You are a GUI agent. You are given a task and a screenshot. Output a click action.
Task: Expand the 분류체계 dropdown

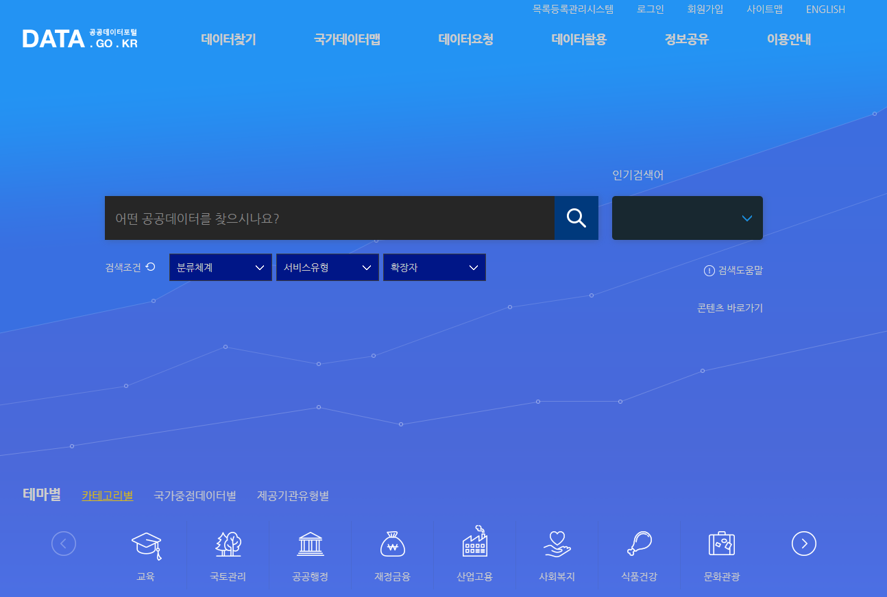tap(221, 267)
